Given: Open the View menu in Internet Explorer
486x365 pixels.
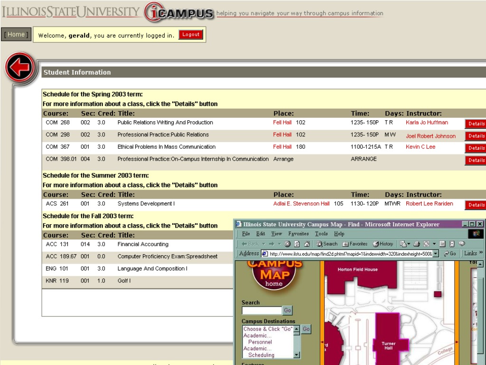Looking at the screenshot, I should [x=277, y=234].
